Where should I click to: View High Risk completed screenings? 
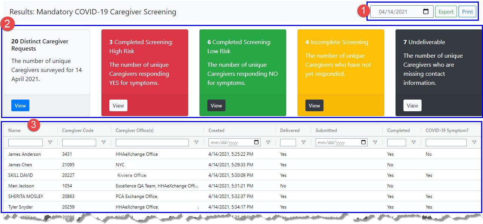click(x=118, y=106)
